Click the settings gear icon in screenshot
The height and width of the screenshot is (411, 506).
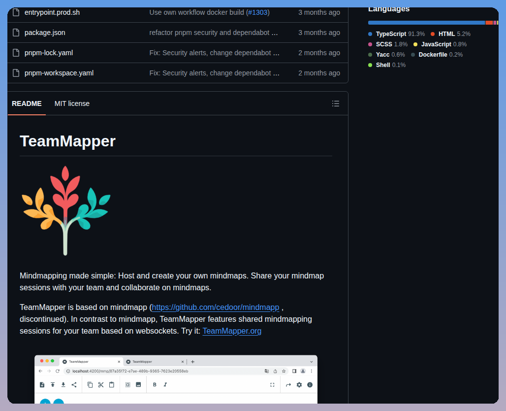(x=299, y=385)
